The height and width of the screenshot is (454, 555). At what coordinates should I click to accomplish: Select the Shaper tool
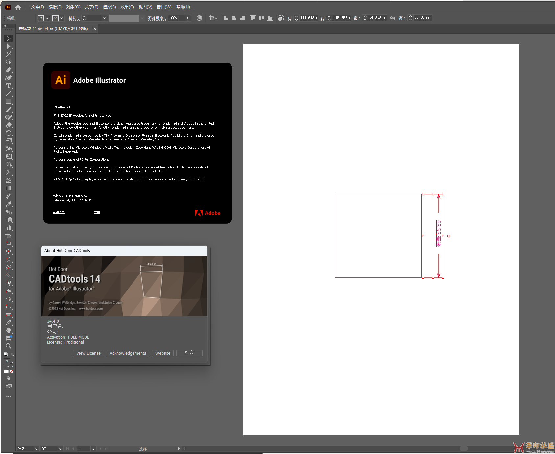tap(9, 117)
